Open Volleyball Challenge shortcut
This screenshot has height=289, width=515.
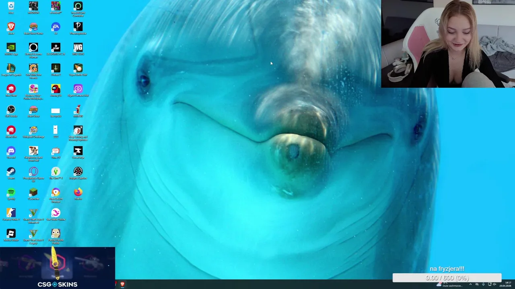[33, 132]
